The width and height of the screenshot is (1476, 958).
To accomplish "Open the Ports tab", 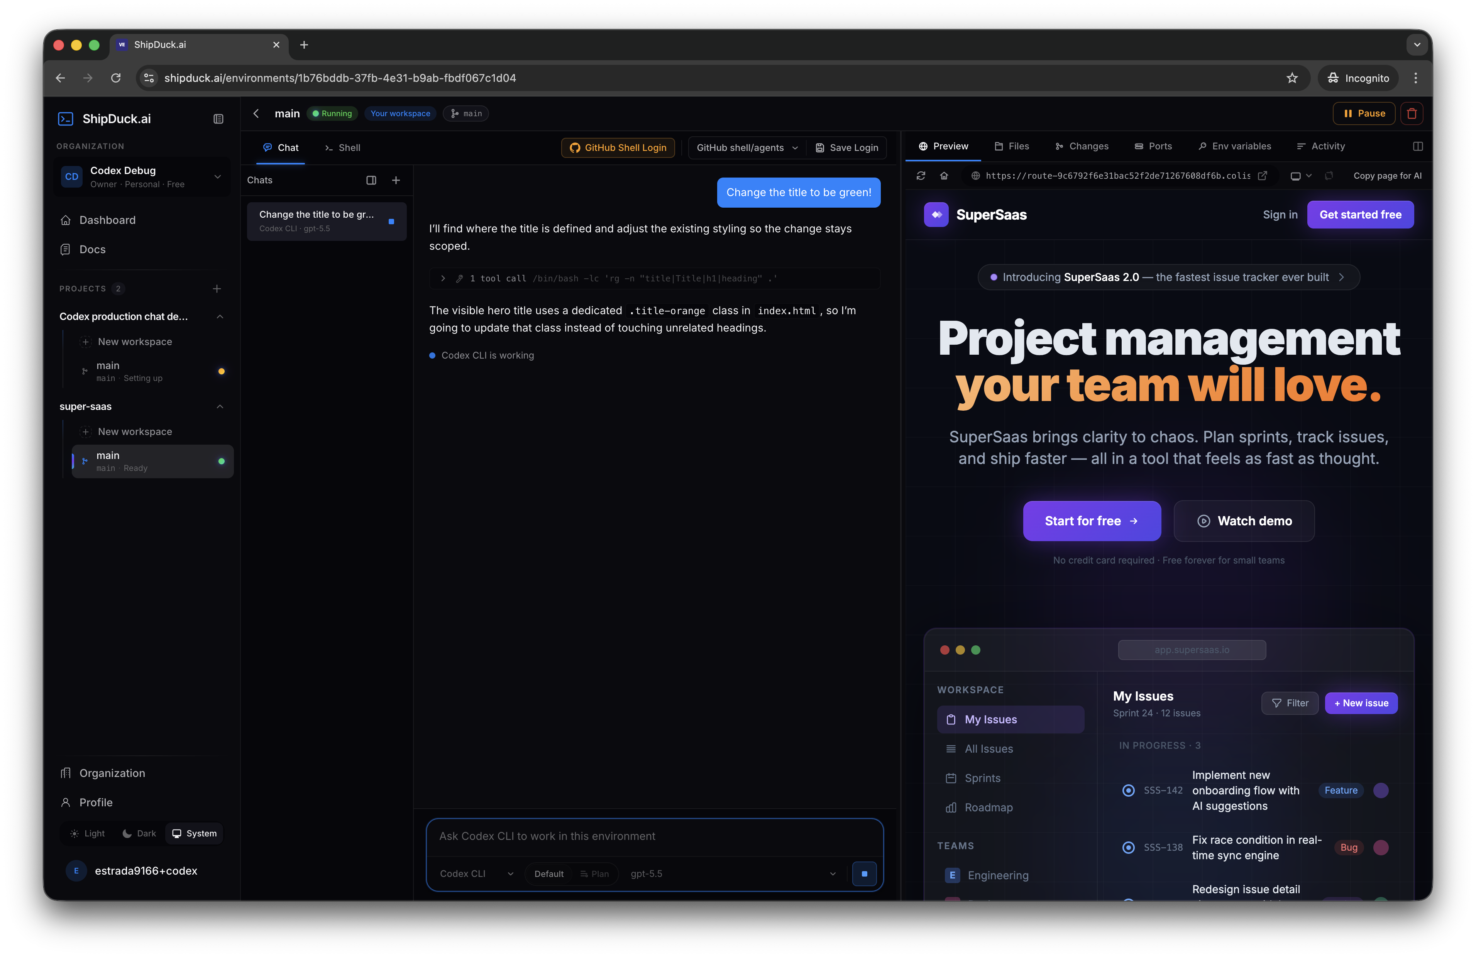I will (1154, 146).
